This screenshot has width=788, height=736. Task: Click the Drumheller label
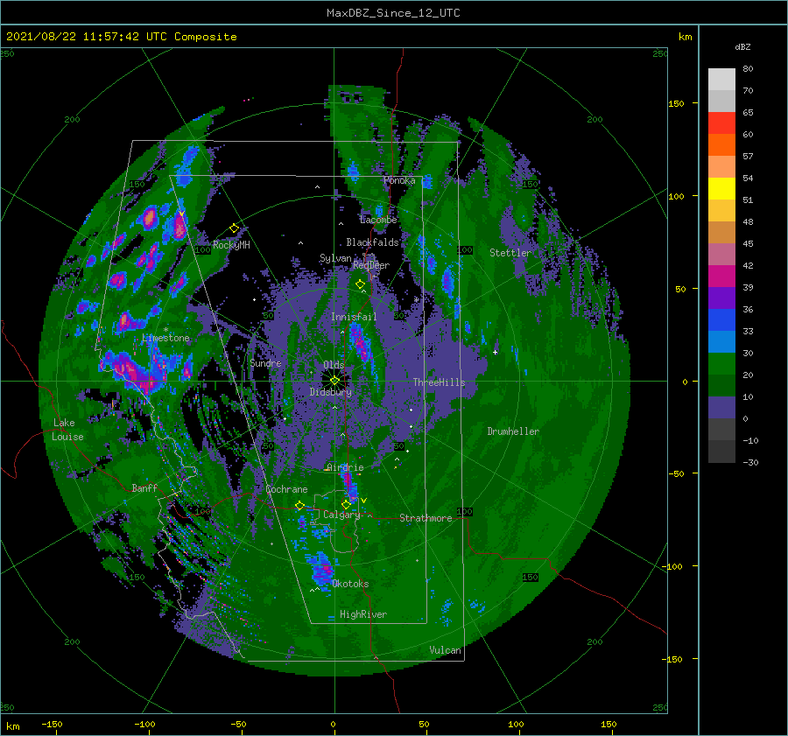(513, 431)
